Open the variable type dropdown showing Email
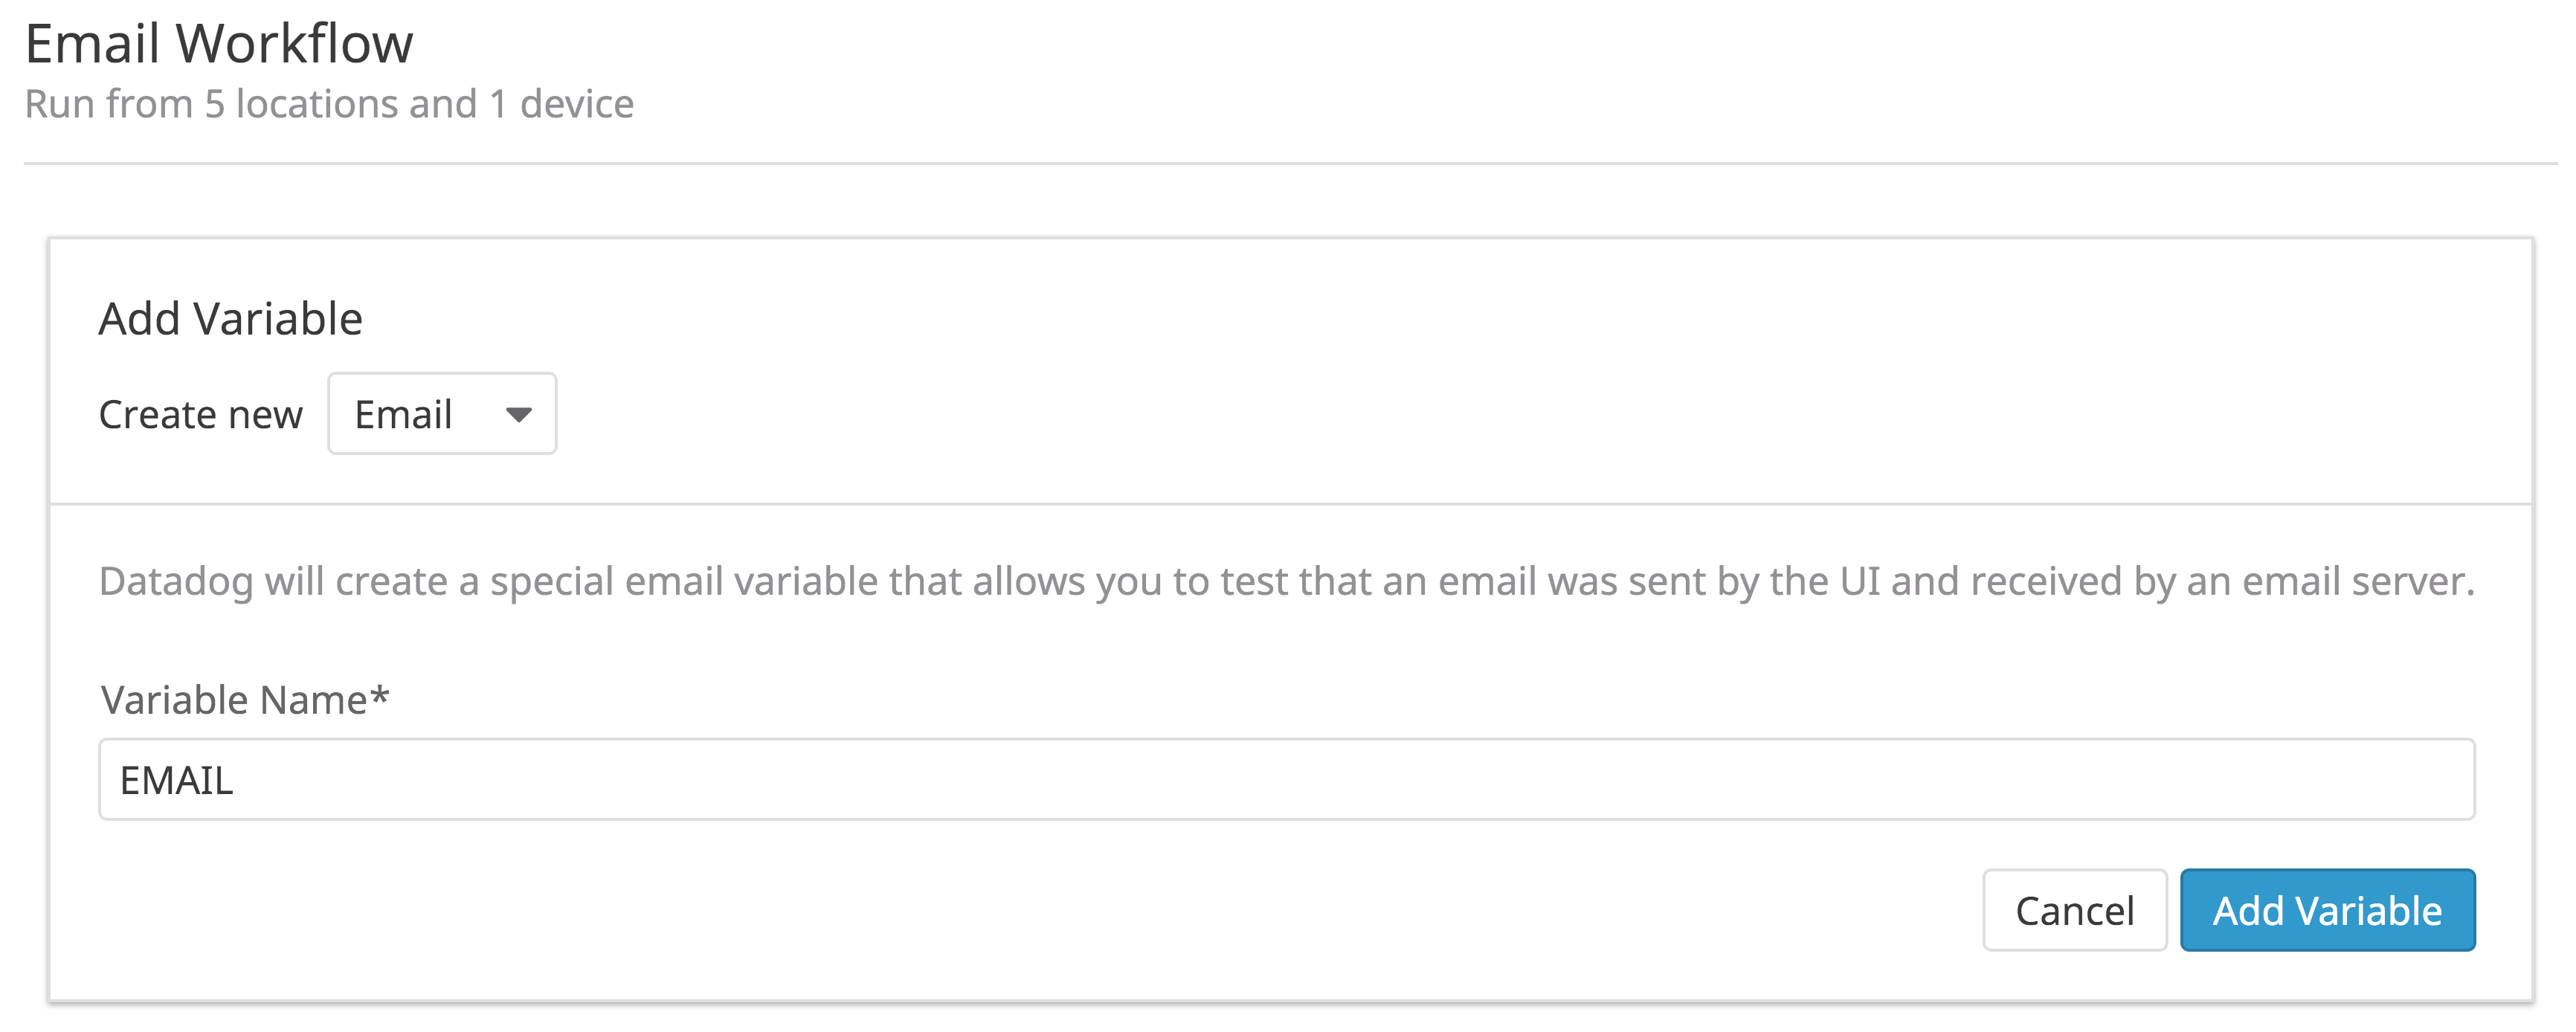Image resolution: width=2576 pixels, height=1032 pixels. [x=440, y=413]
